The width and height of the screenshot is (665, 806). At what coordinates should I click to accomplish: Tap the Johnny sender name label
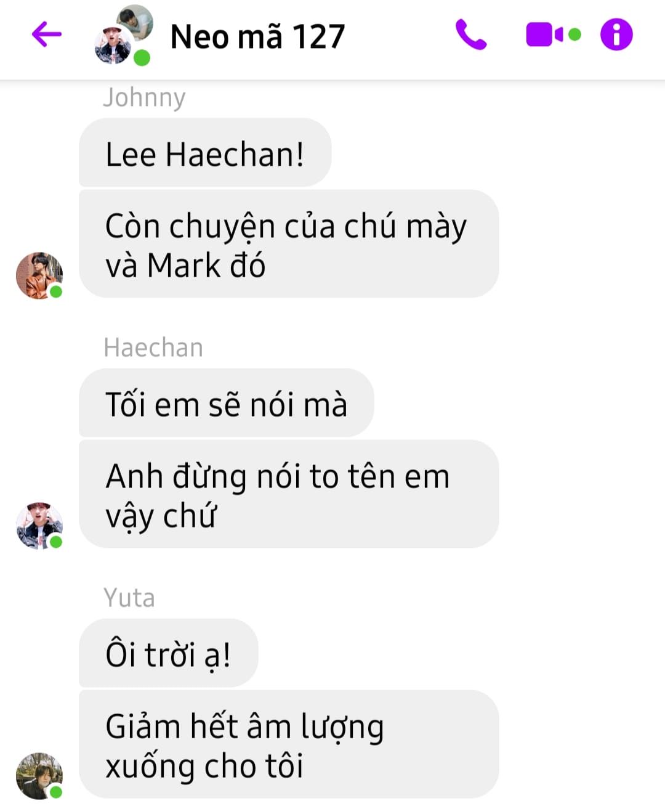144,98
